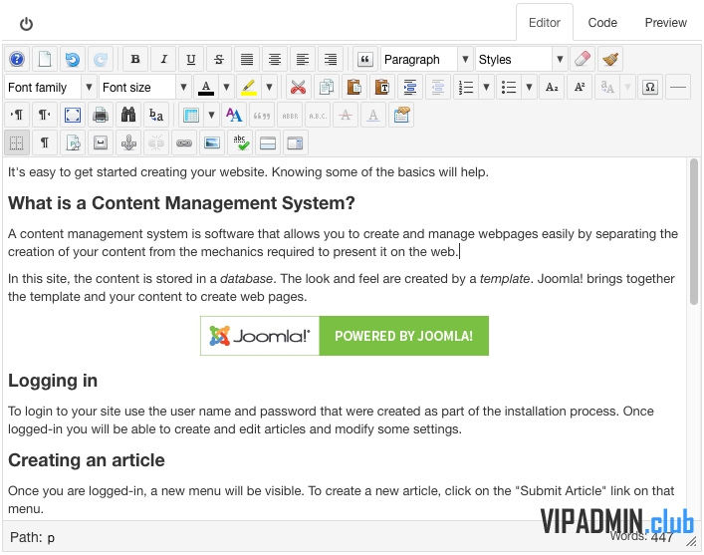
Task: Apply justify full alignment
Action: (x=247, y=59)
